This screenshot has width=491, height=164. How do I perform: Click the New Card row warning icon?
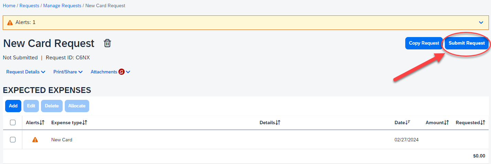(x=35, y=140)
